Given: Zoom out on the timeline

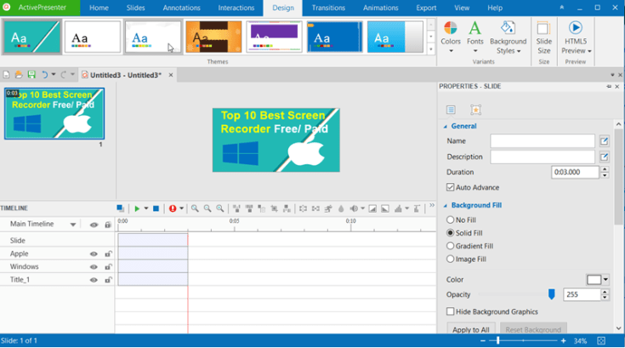Looking at the screenshot, I should (207, 208).
